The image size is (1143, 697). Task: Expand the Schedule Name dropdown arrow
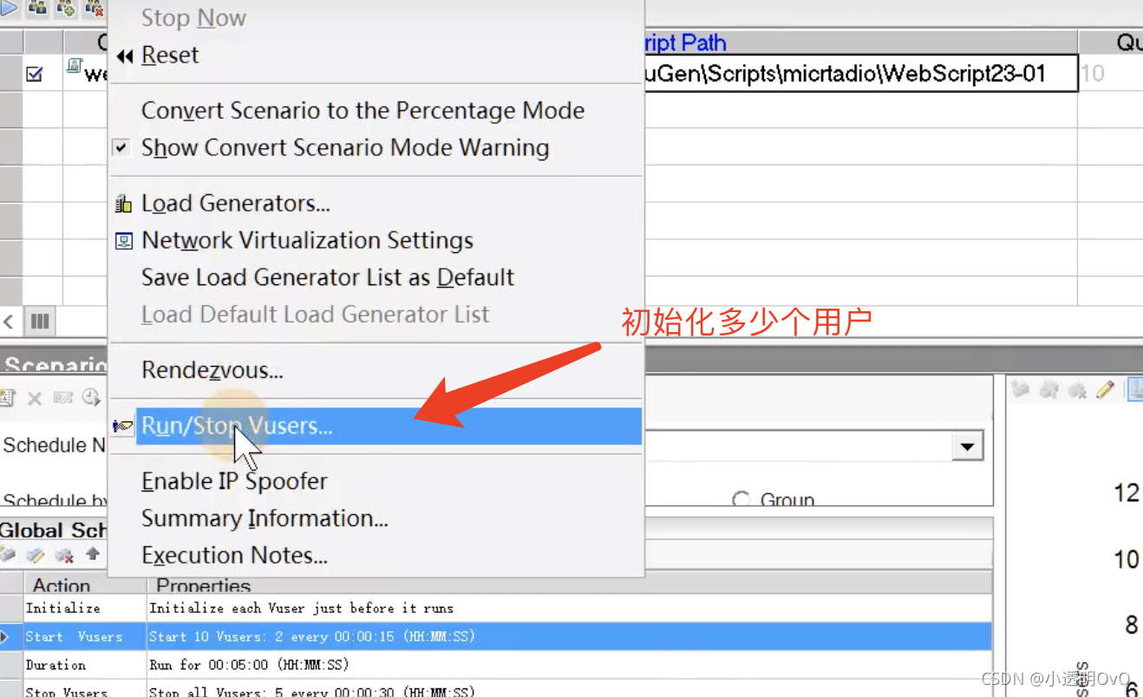pyautogui.click(x=965, y=447)
